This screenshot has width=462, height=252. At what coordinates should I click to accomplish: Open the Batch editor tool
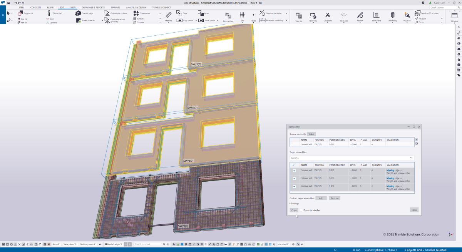tap(228, 16)
